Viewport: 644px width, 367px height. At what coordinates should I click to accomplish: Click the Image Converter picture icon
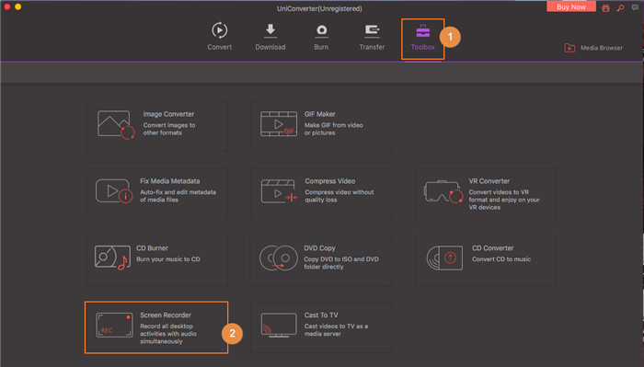[116, 124]
